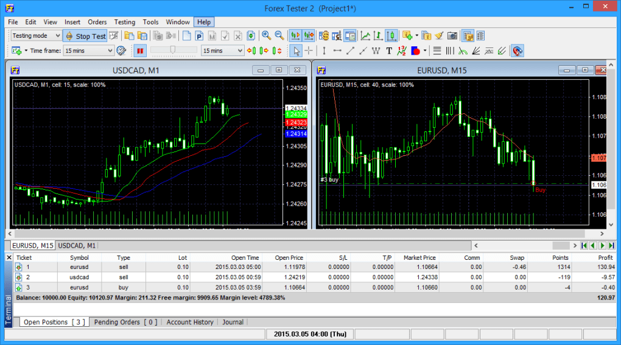Toggle the magnet mode button
621x345 pixels.
[517, 51]
